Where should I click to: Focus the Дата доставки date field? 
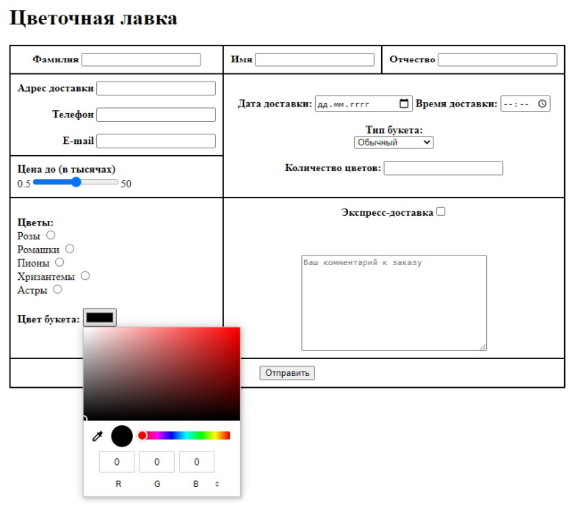click(x=364, y=104)
